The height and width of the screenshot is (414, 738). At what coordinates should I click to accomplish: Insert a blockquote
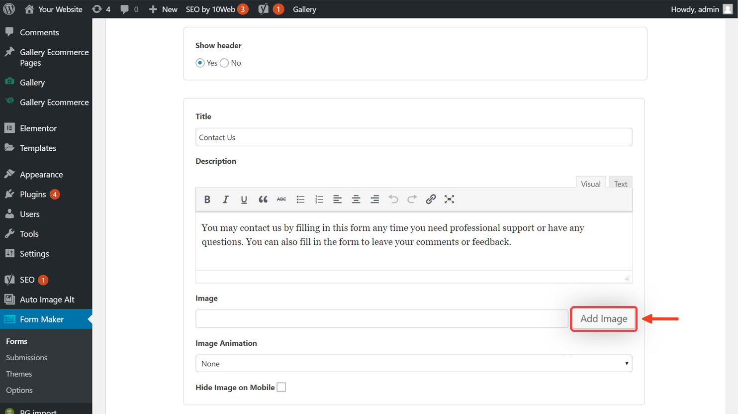pyautogui.click(x=263, y=199)
